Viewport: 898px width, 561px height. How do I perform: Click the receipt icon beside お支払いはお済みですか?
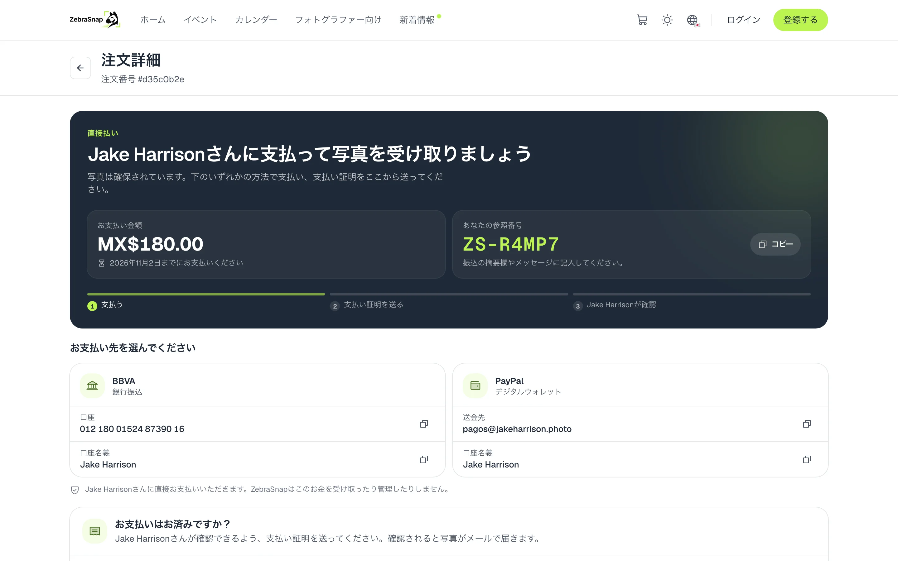(95, 531)
